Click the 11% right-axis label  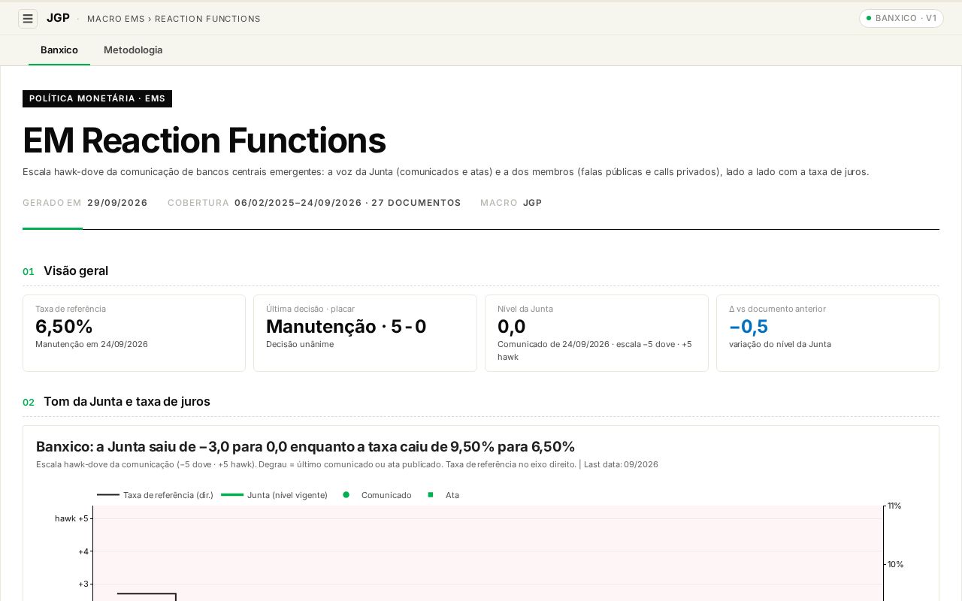894,506
